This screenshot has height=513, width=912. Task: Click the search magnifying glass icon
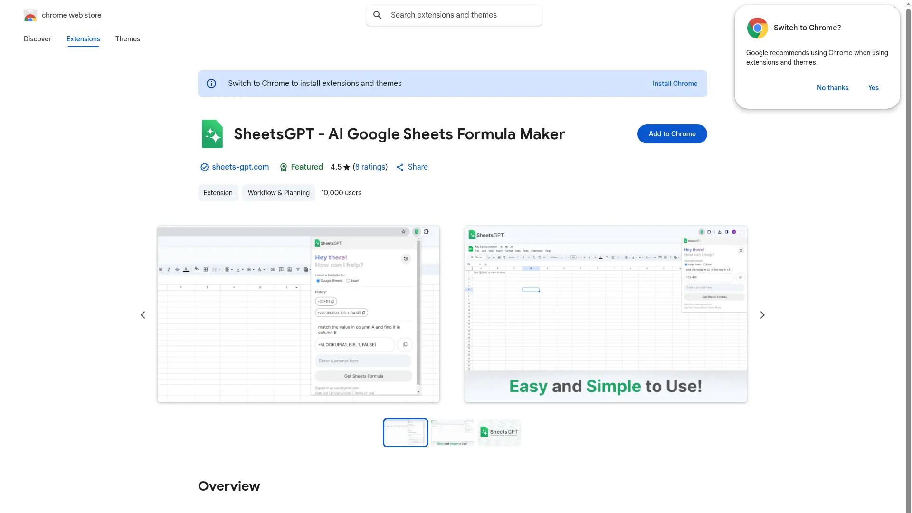click(x=377, y=15)
